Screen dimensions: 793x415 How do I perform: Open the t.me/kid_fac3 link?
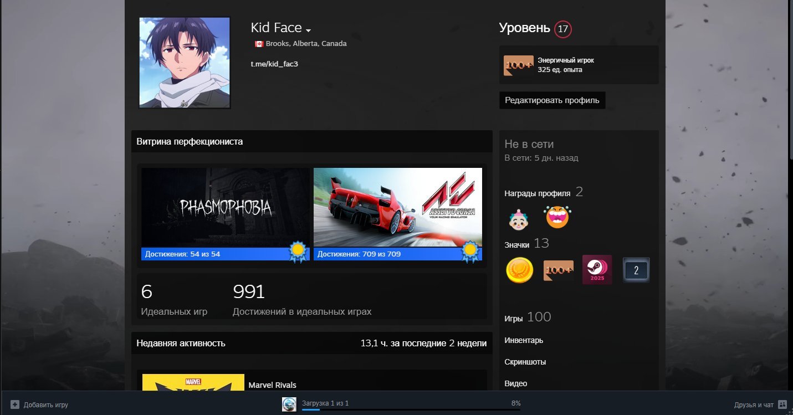click(274, 64)
